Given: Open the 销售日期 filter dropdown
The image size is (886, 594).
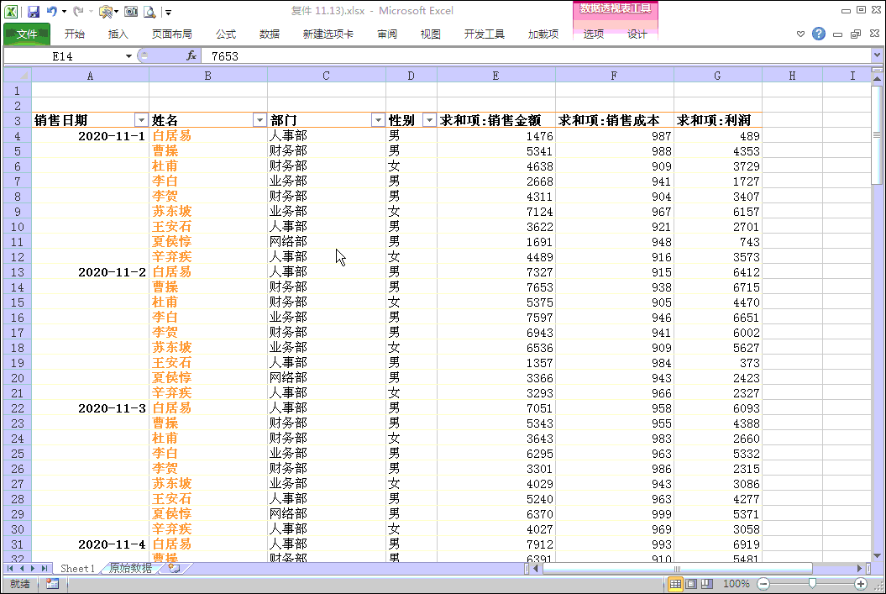Looking at the screenshot, I should 141,120.
